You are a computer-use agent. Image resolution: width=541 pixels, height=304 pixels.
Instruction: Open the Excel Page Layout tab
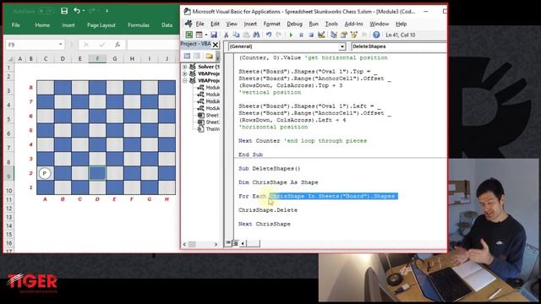[101, 24]
